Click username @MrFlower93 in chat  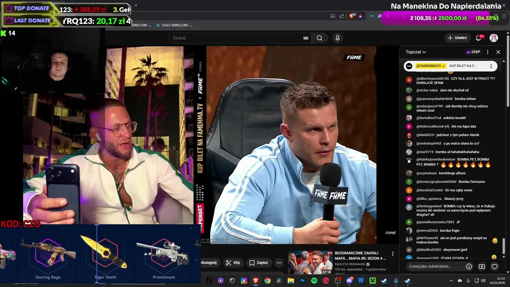tap(427, 238)
